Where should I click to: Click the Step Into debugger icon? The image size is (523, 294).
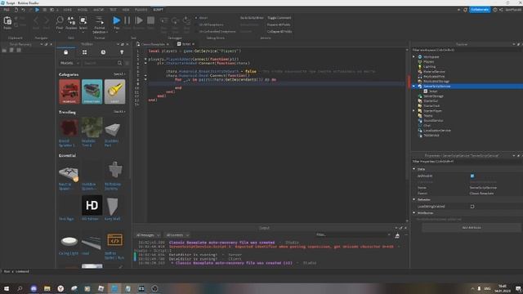pyautogui.click(x=163, y=20)
